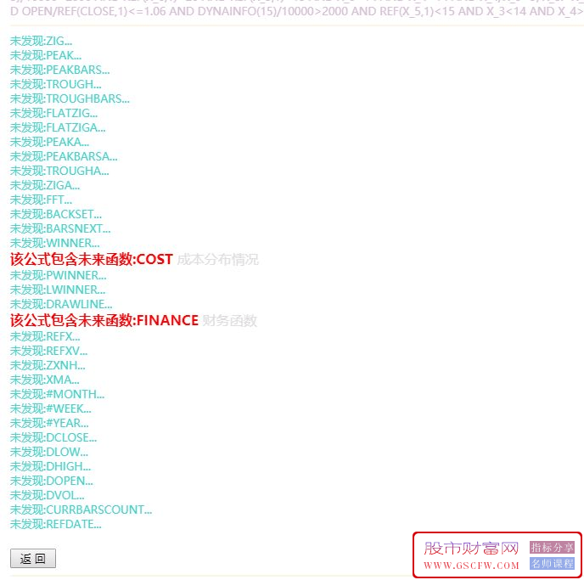Select the text 未发现:REFXV...
Viewport: 584px width, 580px height.
pos(49,352)
